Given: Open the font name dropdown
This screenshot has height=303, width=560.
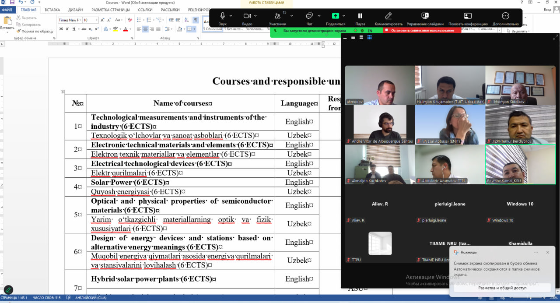Looking at the screenshot, I should click(x=80, y=20).
